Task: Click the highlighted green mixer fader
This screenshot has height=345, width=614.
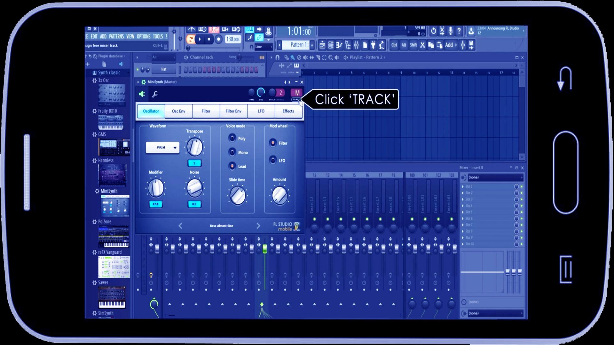Action: pos(265,249)
